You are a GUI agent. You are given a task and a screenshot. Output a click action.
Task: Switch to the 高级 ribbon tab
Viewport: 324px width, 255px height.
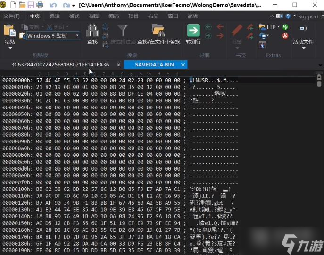(x=193, y=16)
